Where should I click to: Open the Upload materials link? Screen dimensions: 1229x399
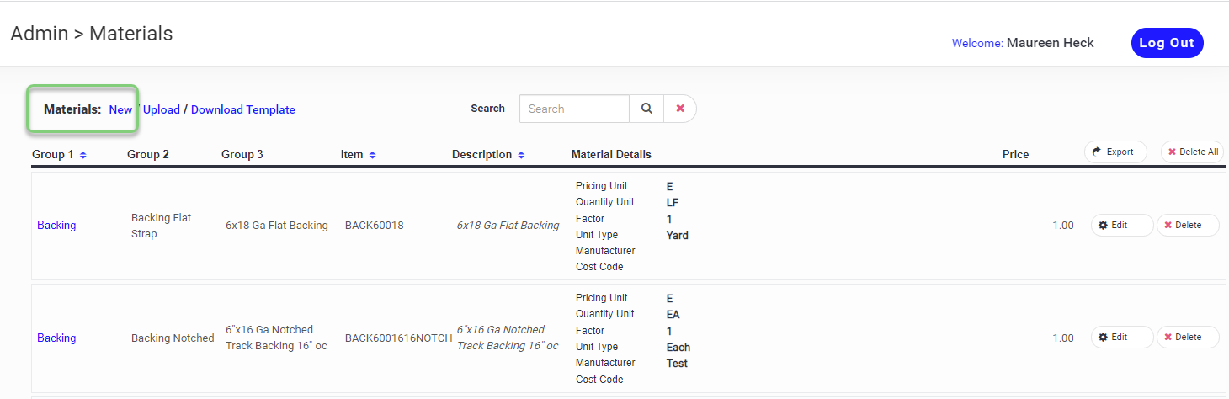tap(162, 109)
